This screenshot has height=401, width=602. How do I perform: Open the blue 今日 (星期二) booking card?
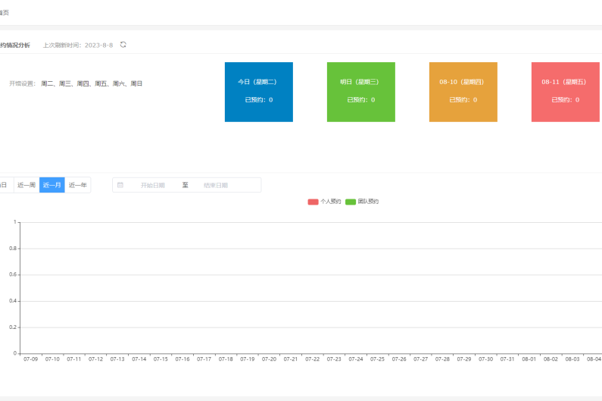259,92
